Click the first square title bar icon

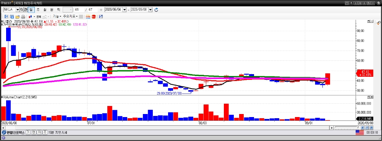(347, 3)
